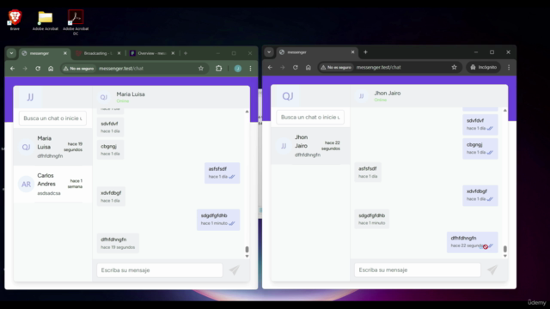
Task: Click 'No es seguro' warning in left browser
Action: pos(78,69)
